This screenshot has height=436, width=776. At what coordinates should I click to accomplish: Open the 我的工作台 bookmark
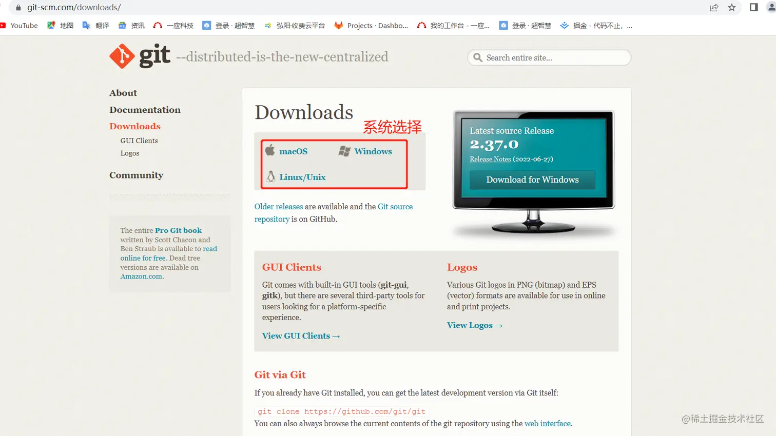coord(454,26)
